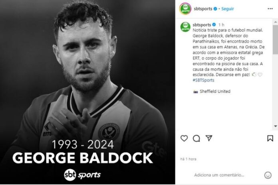
Task: Like the post with the heart icon
Action: click(x=184, y=138)
